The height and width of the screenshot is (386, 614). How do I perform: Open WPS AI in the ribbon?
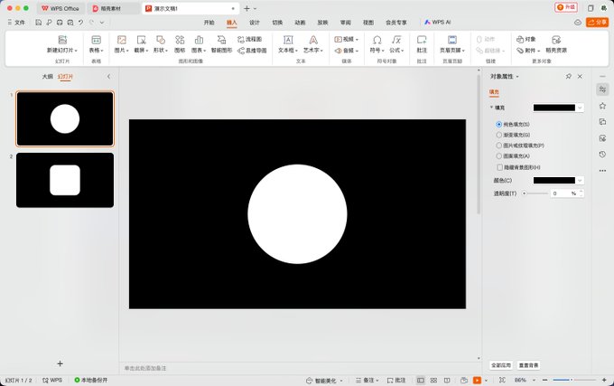tap(438, 23)
